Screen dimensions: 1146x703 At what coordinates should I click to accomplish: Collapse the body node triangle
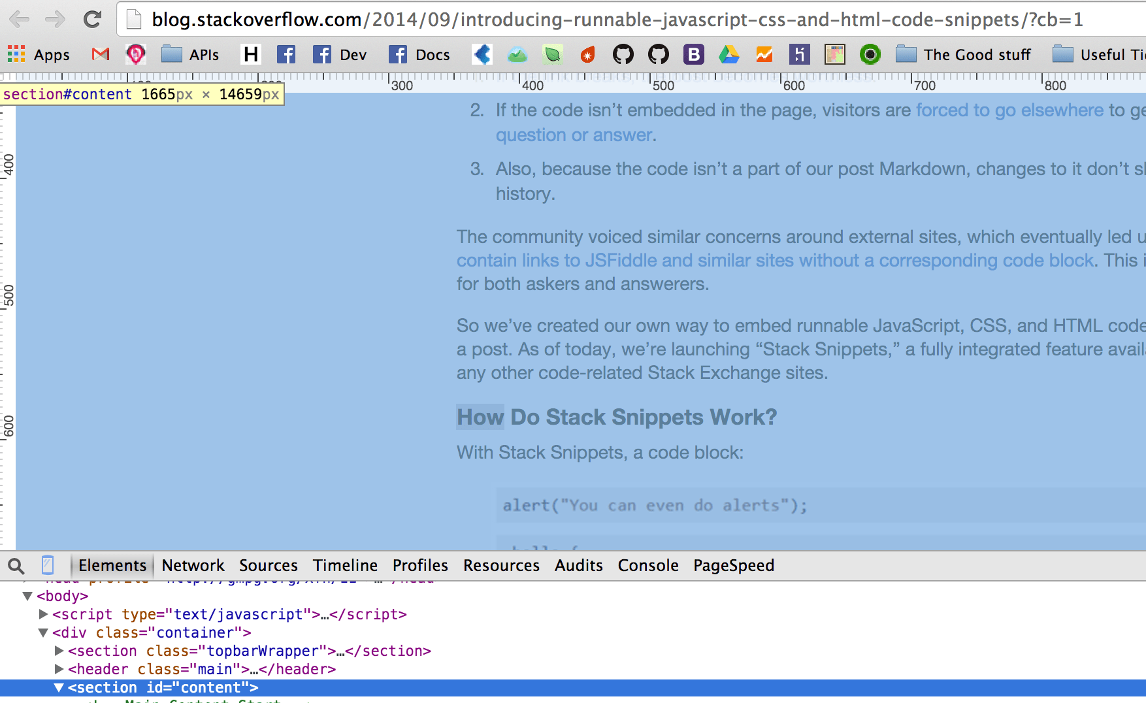[x=27, y=596]
